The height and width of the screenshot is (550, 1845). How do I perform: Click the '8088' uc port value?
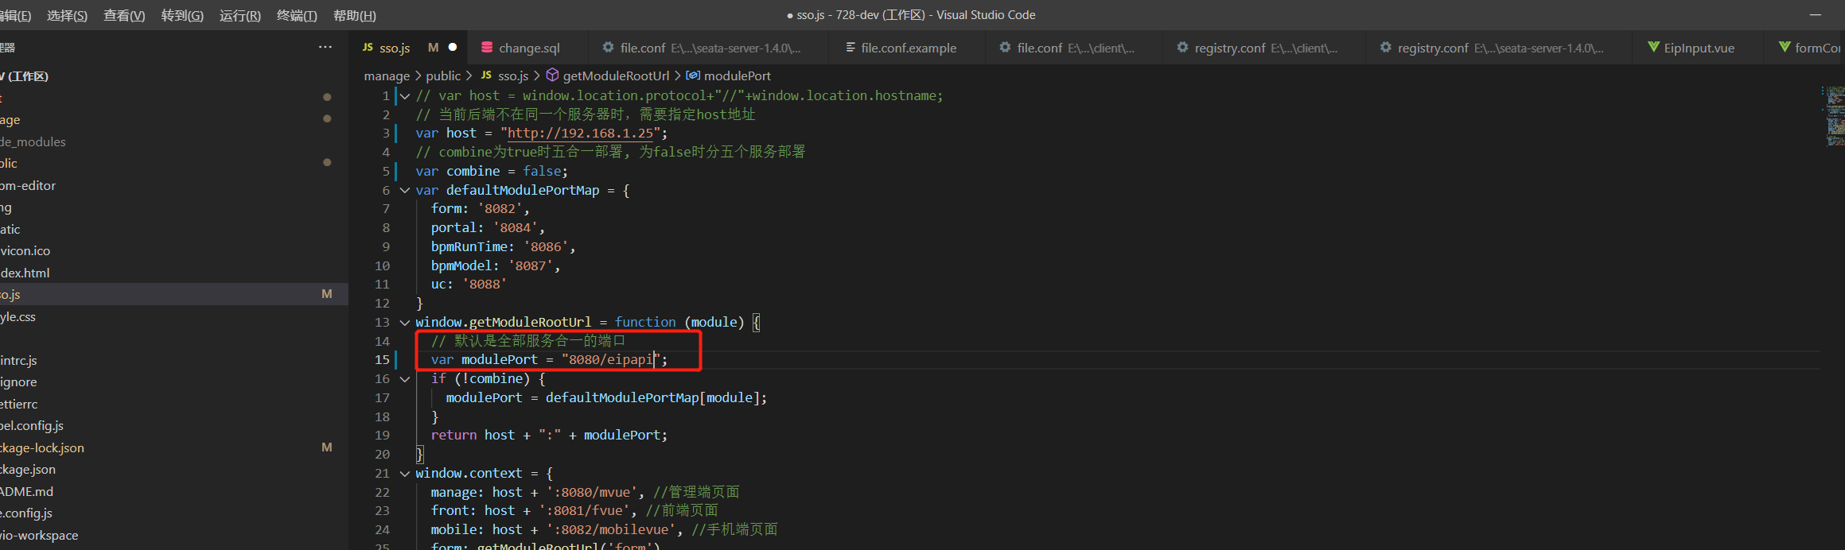pyautogui.click(x=485, y=285)
